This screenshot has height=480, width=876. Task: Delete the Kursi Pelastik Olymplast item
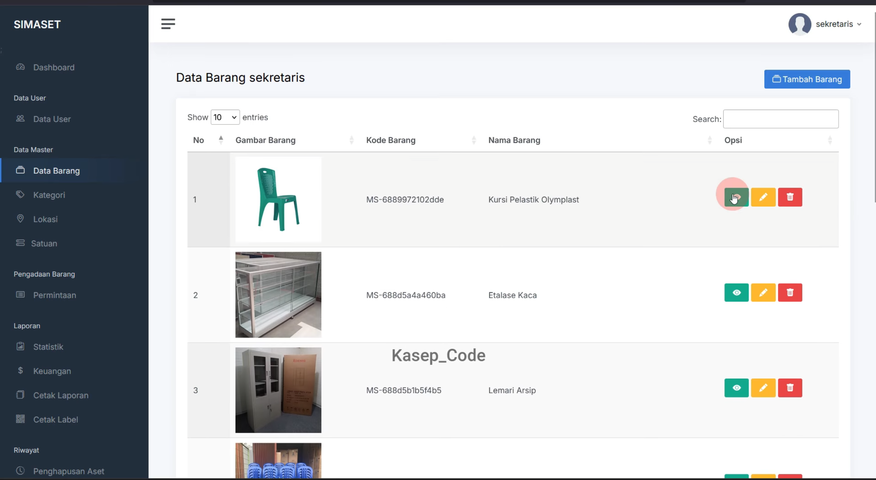click(790, 197)
